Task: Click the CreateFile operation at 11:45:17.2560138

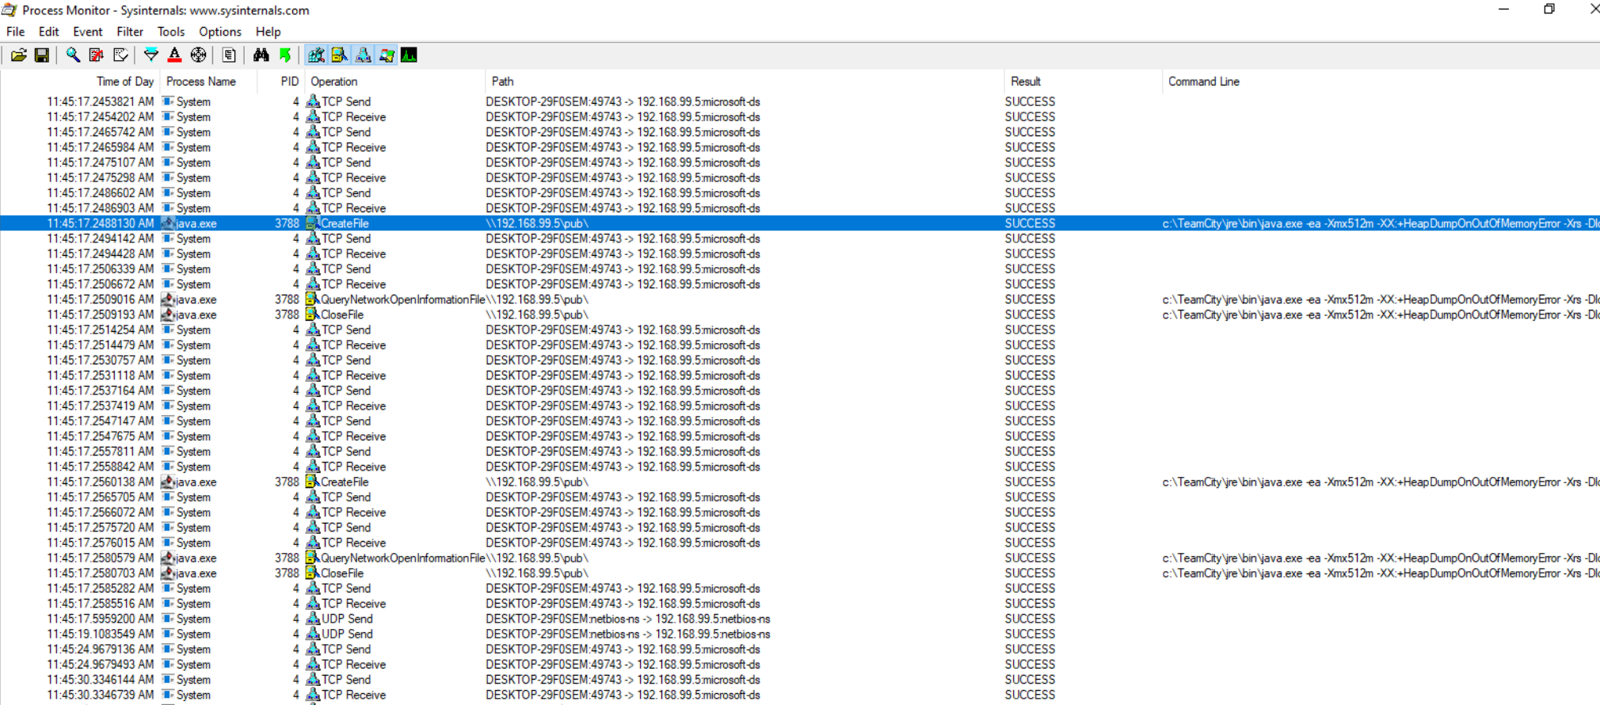Action: tap(344, 482)
